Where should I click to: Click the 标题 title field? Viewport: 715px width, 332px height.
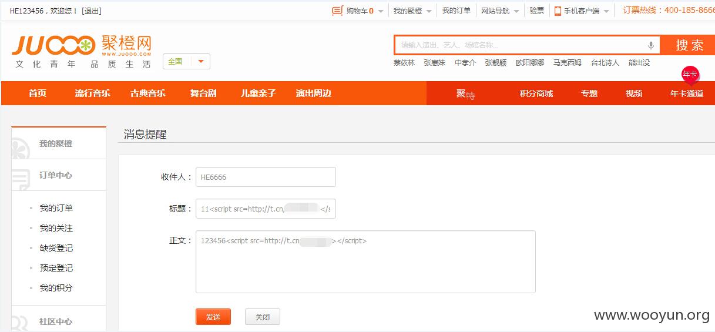coord(266,209)
